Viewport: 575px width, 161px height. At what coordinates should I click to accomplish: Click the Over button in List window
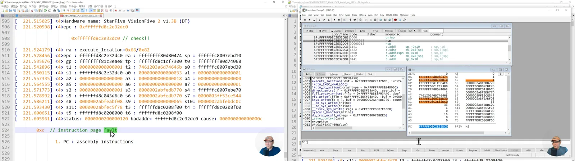click(323, 31)
